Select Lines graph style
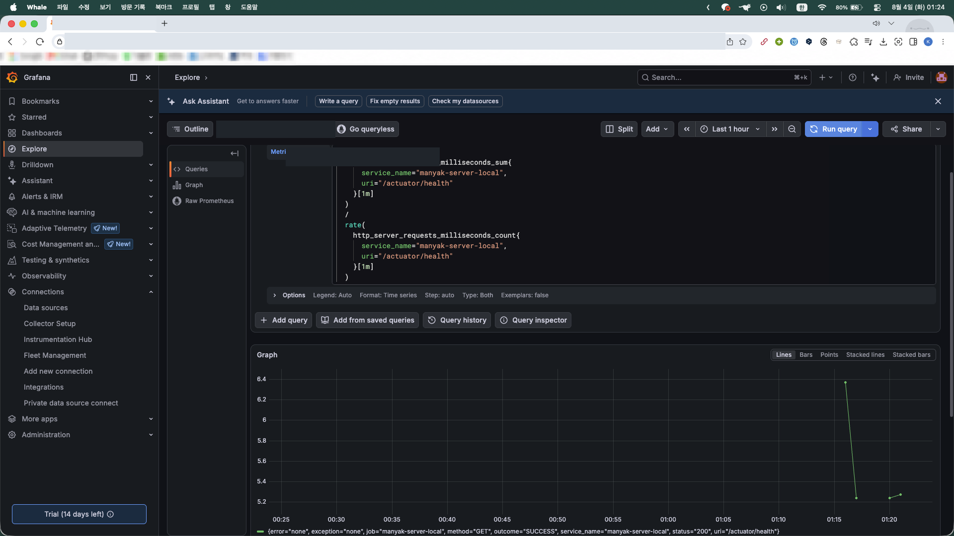Image resolution: width=954 pixels, height=536 pixels. 784,355
